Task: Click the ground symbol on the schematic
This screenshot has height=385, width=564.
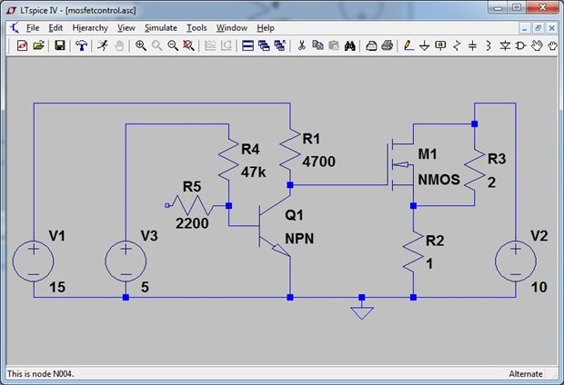Action: [362, 311]
